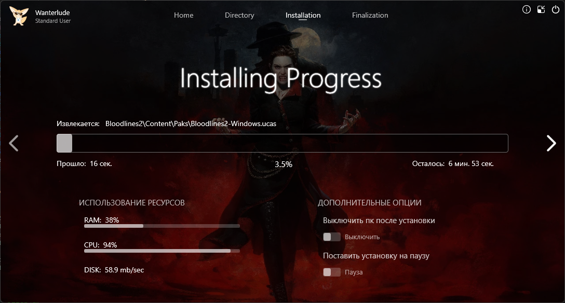The height and width of the screenshot is (303, 565).
Task: Advance with the right chevron arrow
Action: point(551,143)
